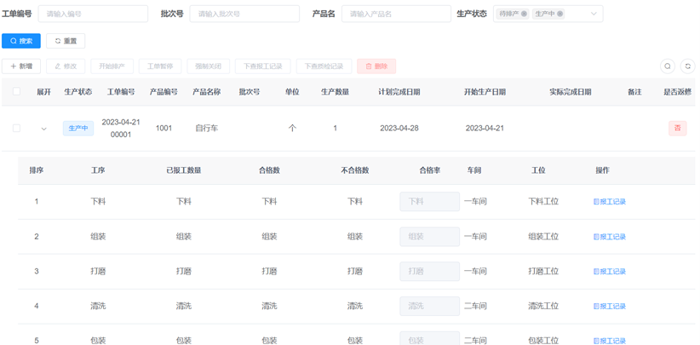
Task: Click the 产品名 input field
Action: pos(396,14)
